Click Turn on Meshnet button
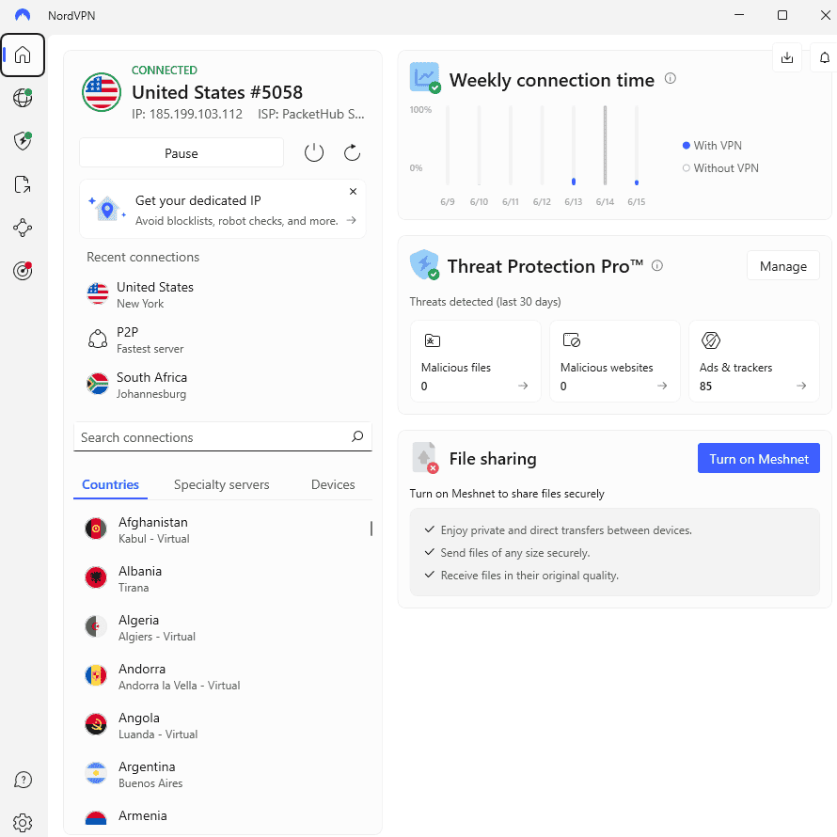 click(759, 459)
